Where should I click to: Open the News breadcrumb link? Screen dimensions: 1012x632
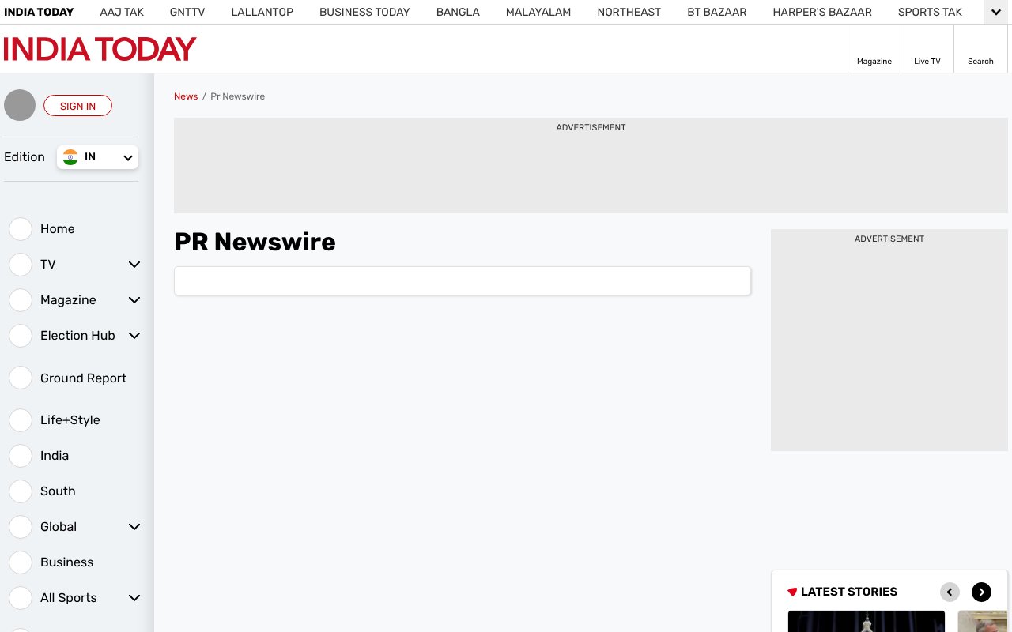186,96
